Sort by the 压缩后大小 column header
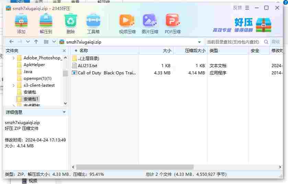 190,51
